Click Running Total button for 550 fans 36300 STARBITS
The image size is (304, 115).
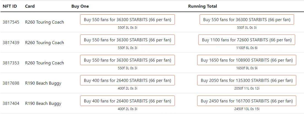247,19
